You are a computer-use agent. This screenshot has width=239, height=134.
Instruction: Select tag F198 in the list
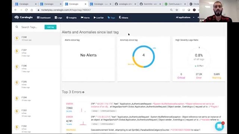point(36,38)
